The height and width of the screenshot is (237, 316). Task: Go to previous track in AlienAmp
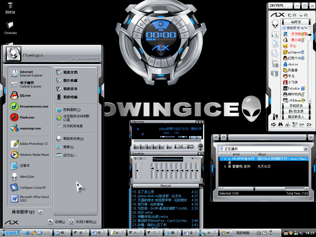(137, 147)
